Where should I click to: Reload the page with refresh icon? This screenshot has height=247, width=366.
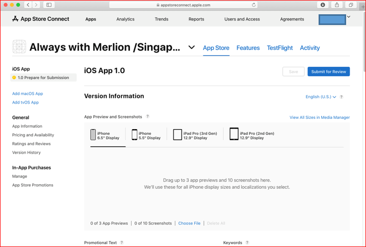(x=253, y=5)
